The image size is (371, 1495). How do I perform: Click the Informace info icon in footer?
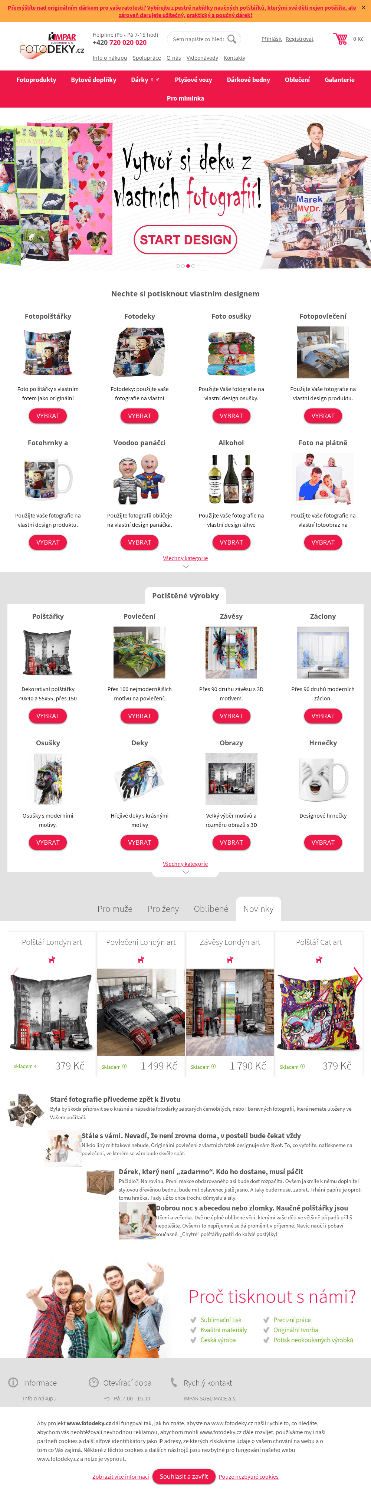(13, 1382)
